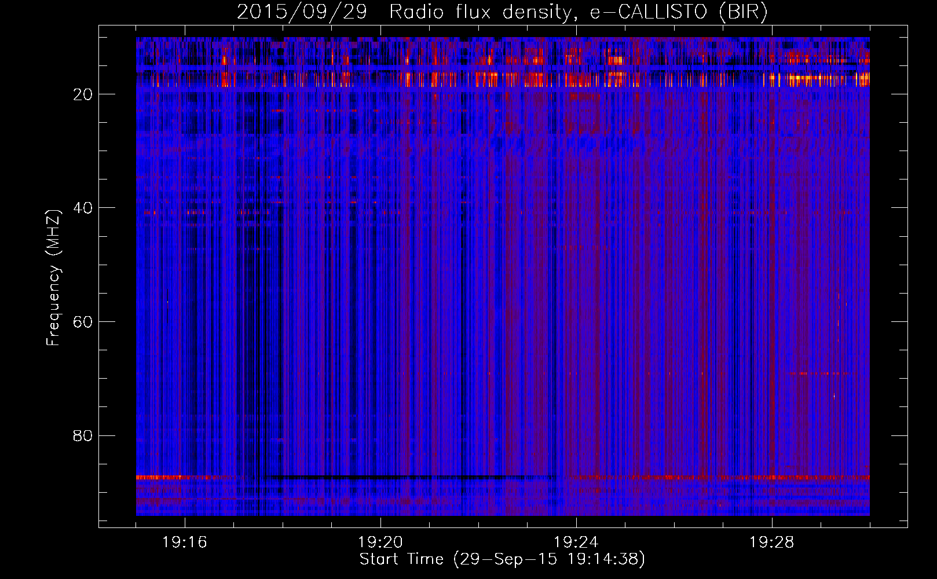The width and height of the screenshot is (937, 579).
Task: Click the 19:28 time axis label
Action: [x=771, y=543]
